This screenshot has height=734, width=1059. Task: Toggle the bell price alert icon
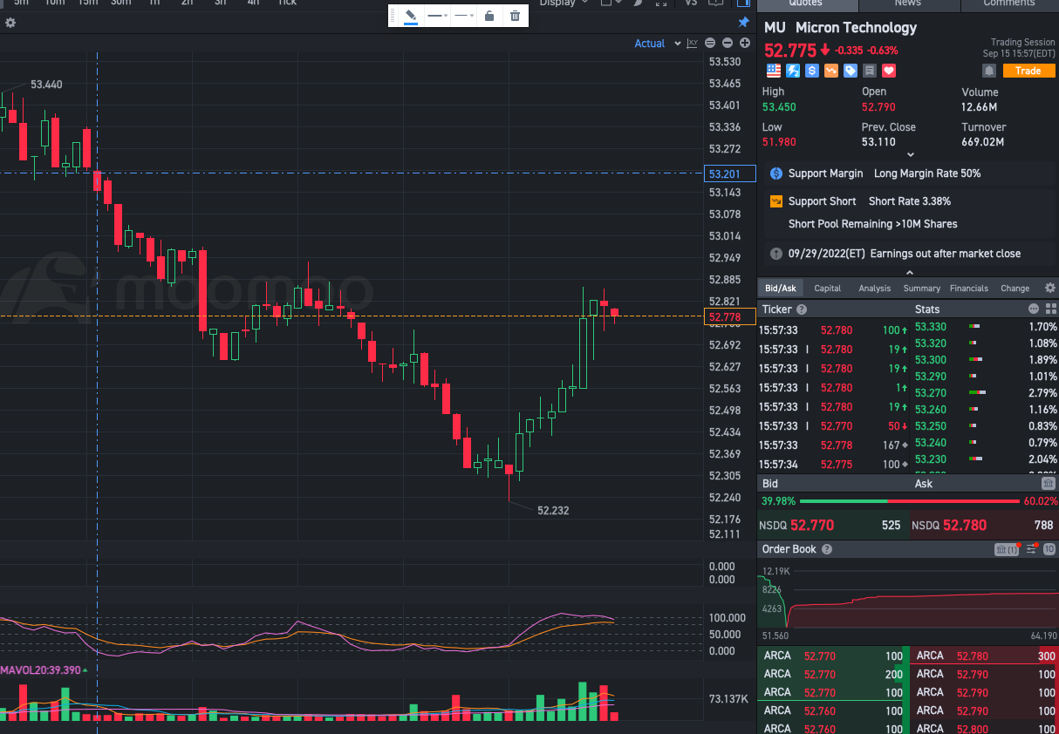click(x=989, y=71)
